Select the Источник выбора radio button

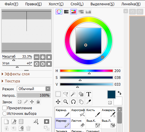coord(4,114)
